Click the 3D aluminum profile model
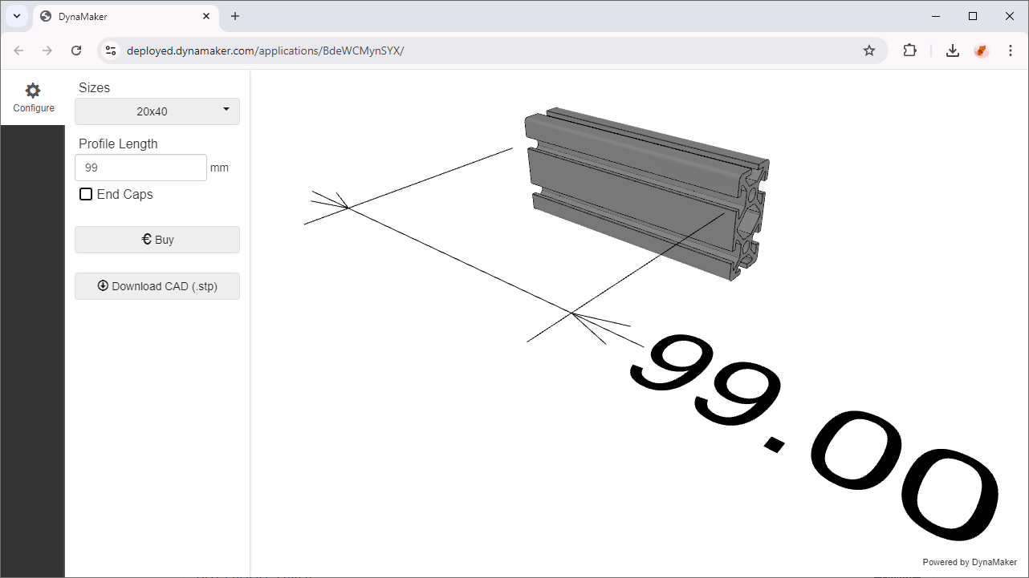 click(642, 192)
